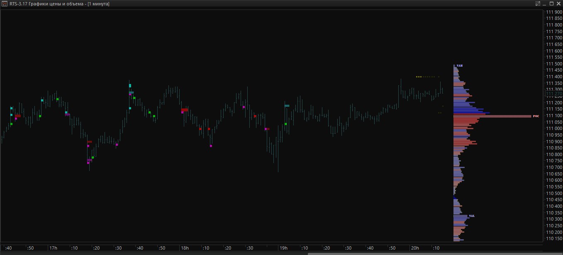Click the 17h mark on time axis
Viewport: 563px width, 255px height.
pyautogui.click(x=53, y=248)
